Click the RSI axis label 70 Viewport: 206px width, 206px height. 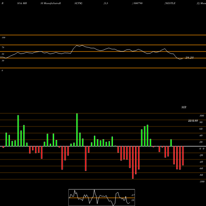[3, 47]
